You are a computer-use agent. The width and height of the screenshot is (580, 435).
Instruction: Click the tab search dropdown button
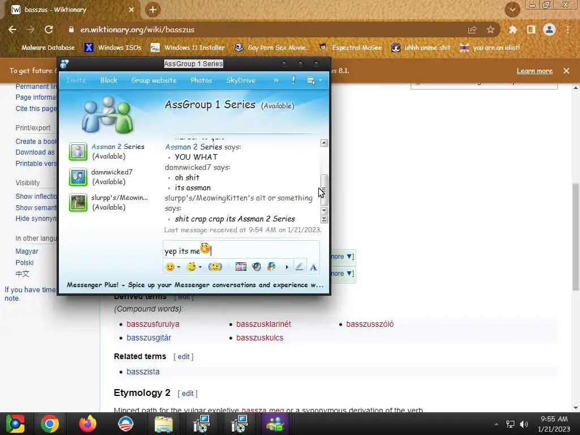coord(513,10)
